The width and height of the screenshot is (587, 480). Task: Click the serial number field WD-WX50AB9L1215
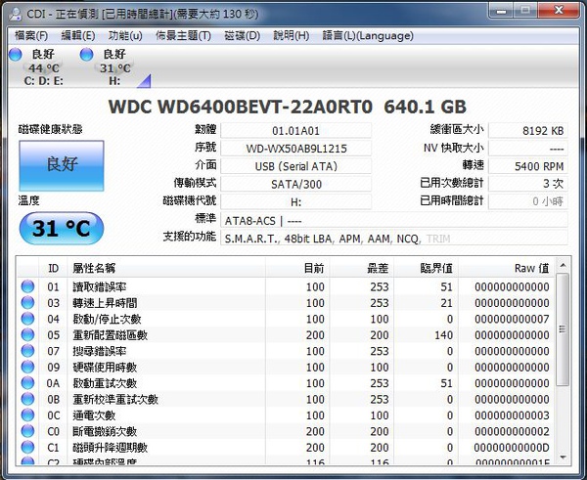(x=295, y=149)
